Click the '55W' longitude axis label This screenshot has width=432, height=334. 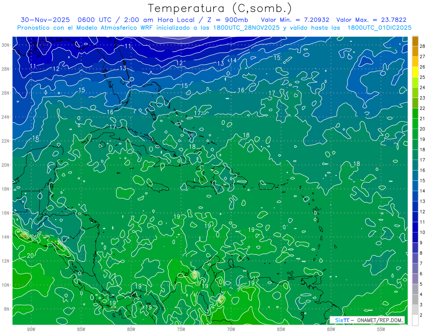click(x=381, y=329)
